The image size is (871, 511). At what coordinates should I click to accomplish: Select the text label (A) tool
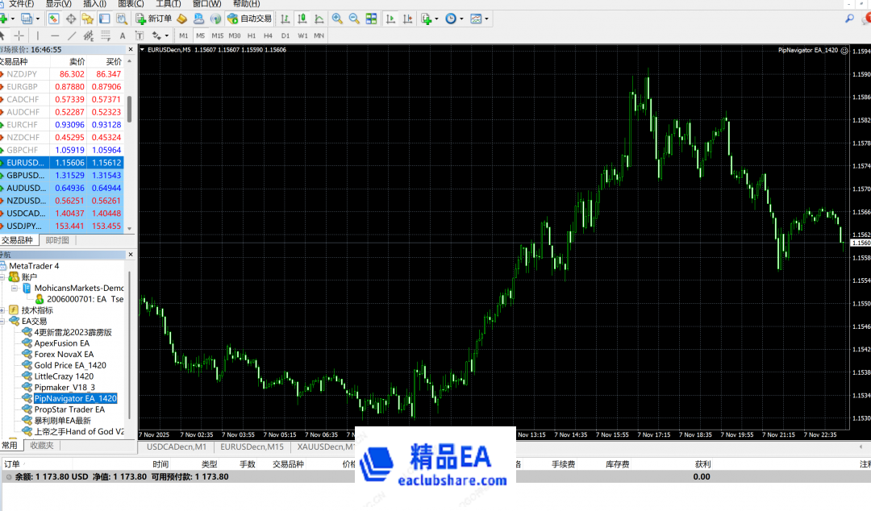(x=123, y=35)
